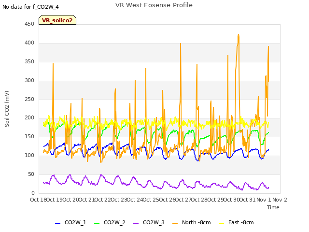Click the tallest orange spike near Oct 30
This screenshot has width=309, height=232.
[239, 35]
